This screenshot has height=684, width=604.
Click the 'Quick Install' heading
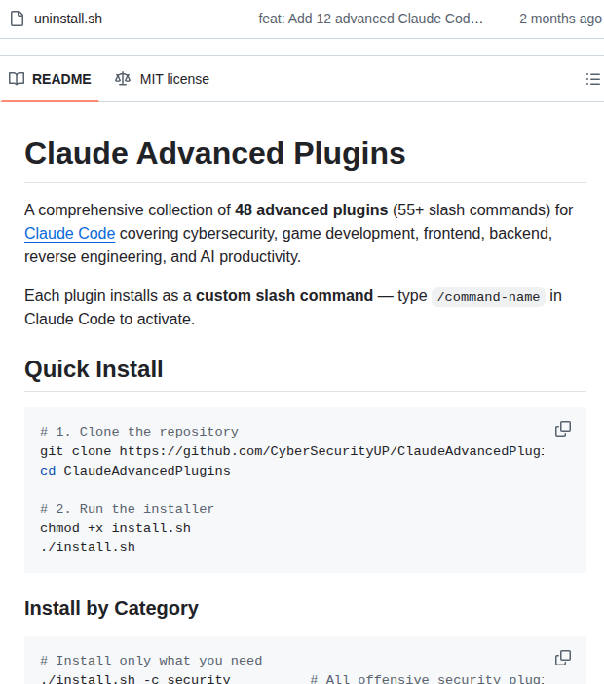click(94, 369)
